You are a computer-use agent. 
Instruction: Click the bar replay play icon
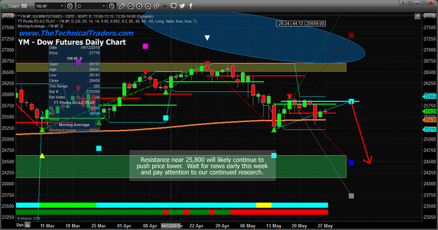139,6
